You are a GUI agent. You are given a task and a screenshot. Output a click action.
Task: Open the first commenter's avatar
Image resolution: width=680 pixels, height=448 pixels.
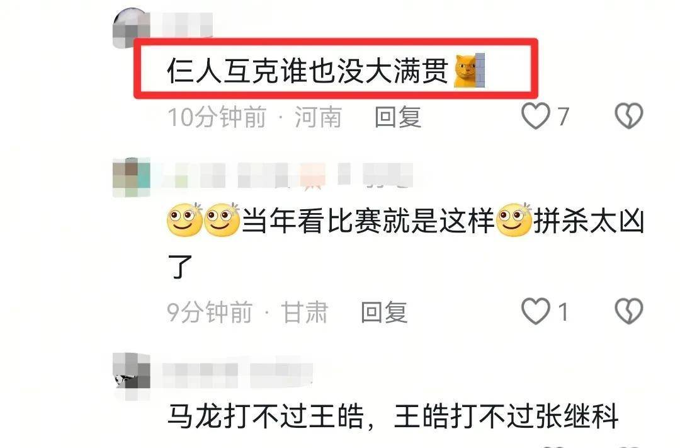click(x=131, y=28)
